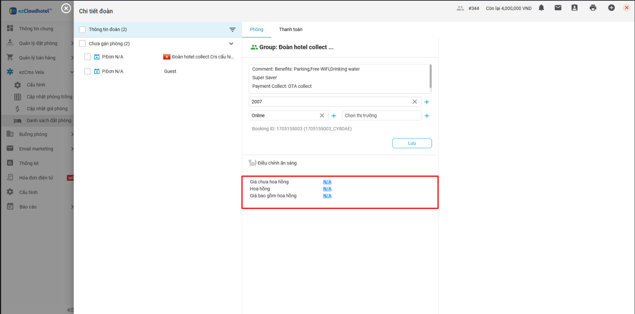635x314 pixels.
Task: Open the contact badge icon
Action: point(574,8)
